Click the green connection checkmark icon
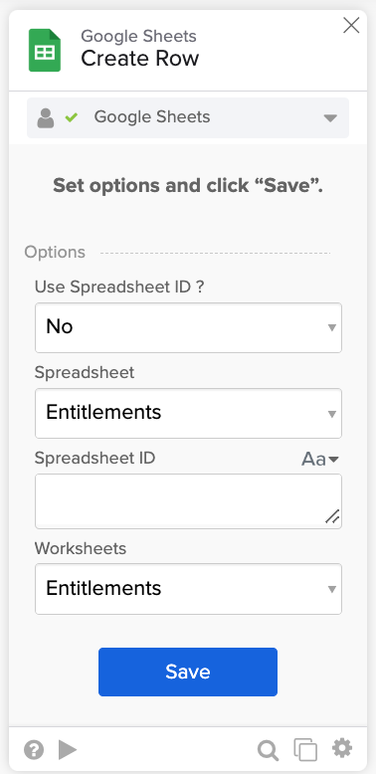The width and height of the screenshot is (376, 774). [72, 117]
